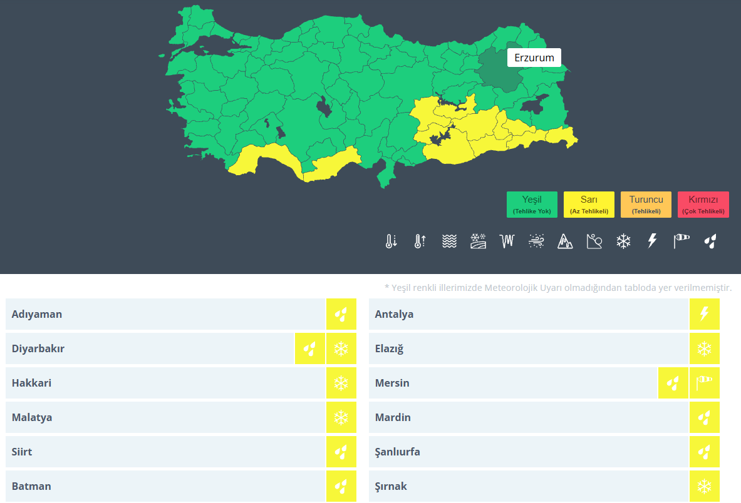
Task: Select the Yeşil (Tehlike Yok) legend box
Action: (x=532, y=205)
